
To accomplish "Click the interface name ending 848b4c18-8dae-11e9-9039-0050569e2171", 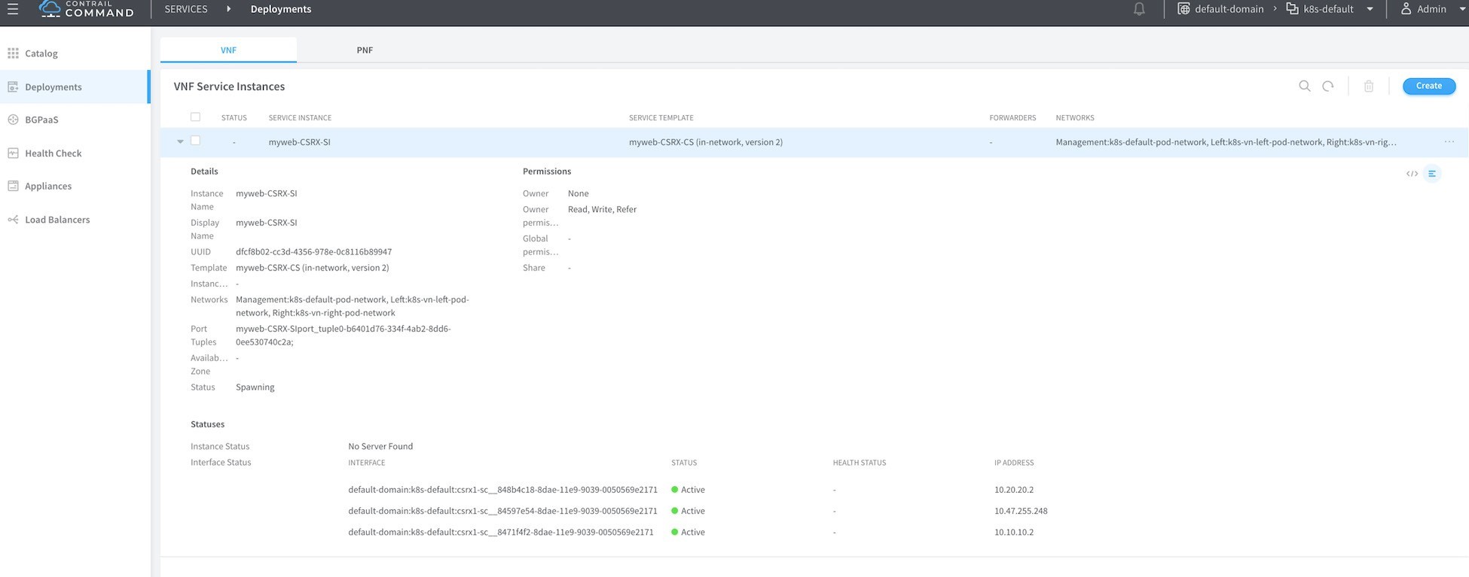I will point(502,490).
